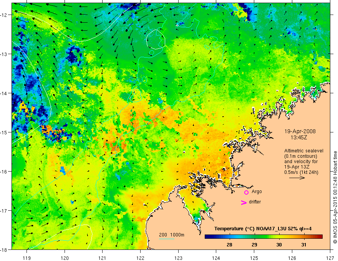Click the longitude axis label 123
The image size is (338, 261).
178,258
